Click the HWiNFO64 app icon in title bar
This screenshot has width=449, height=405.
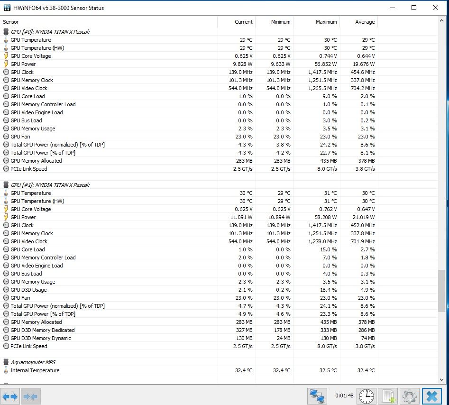tap(7, 8)
